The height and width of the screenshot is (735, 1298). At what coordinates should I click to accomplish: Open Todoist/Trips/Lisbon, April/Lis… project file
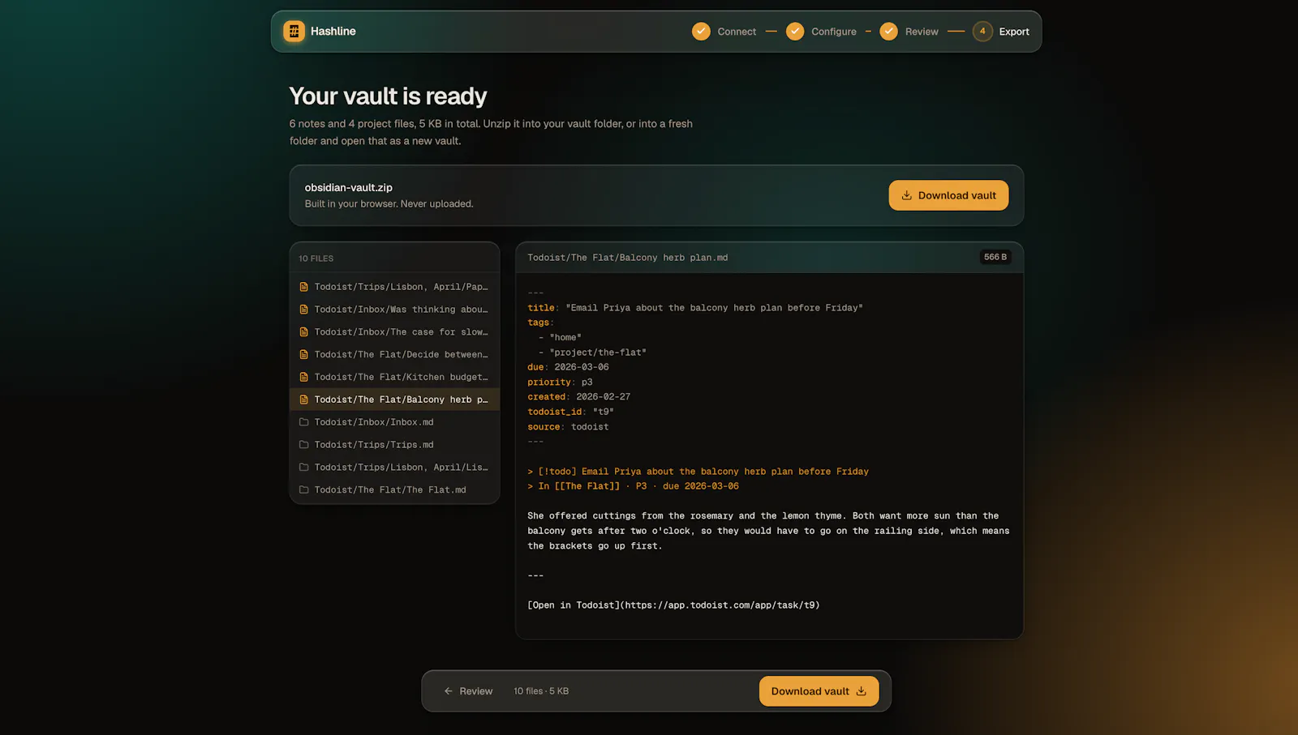click(x=395, y=468)
